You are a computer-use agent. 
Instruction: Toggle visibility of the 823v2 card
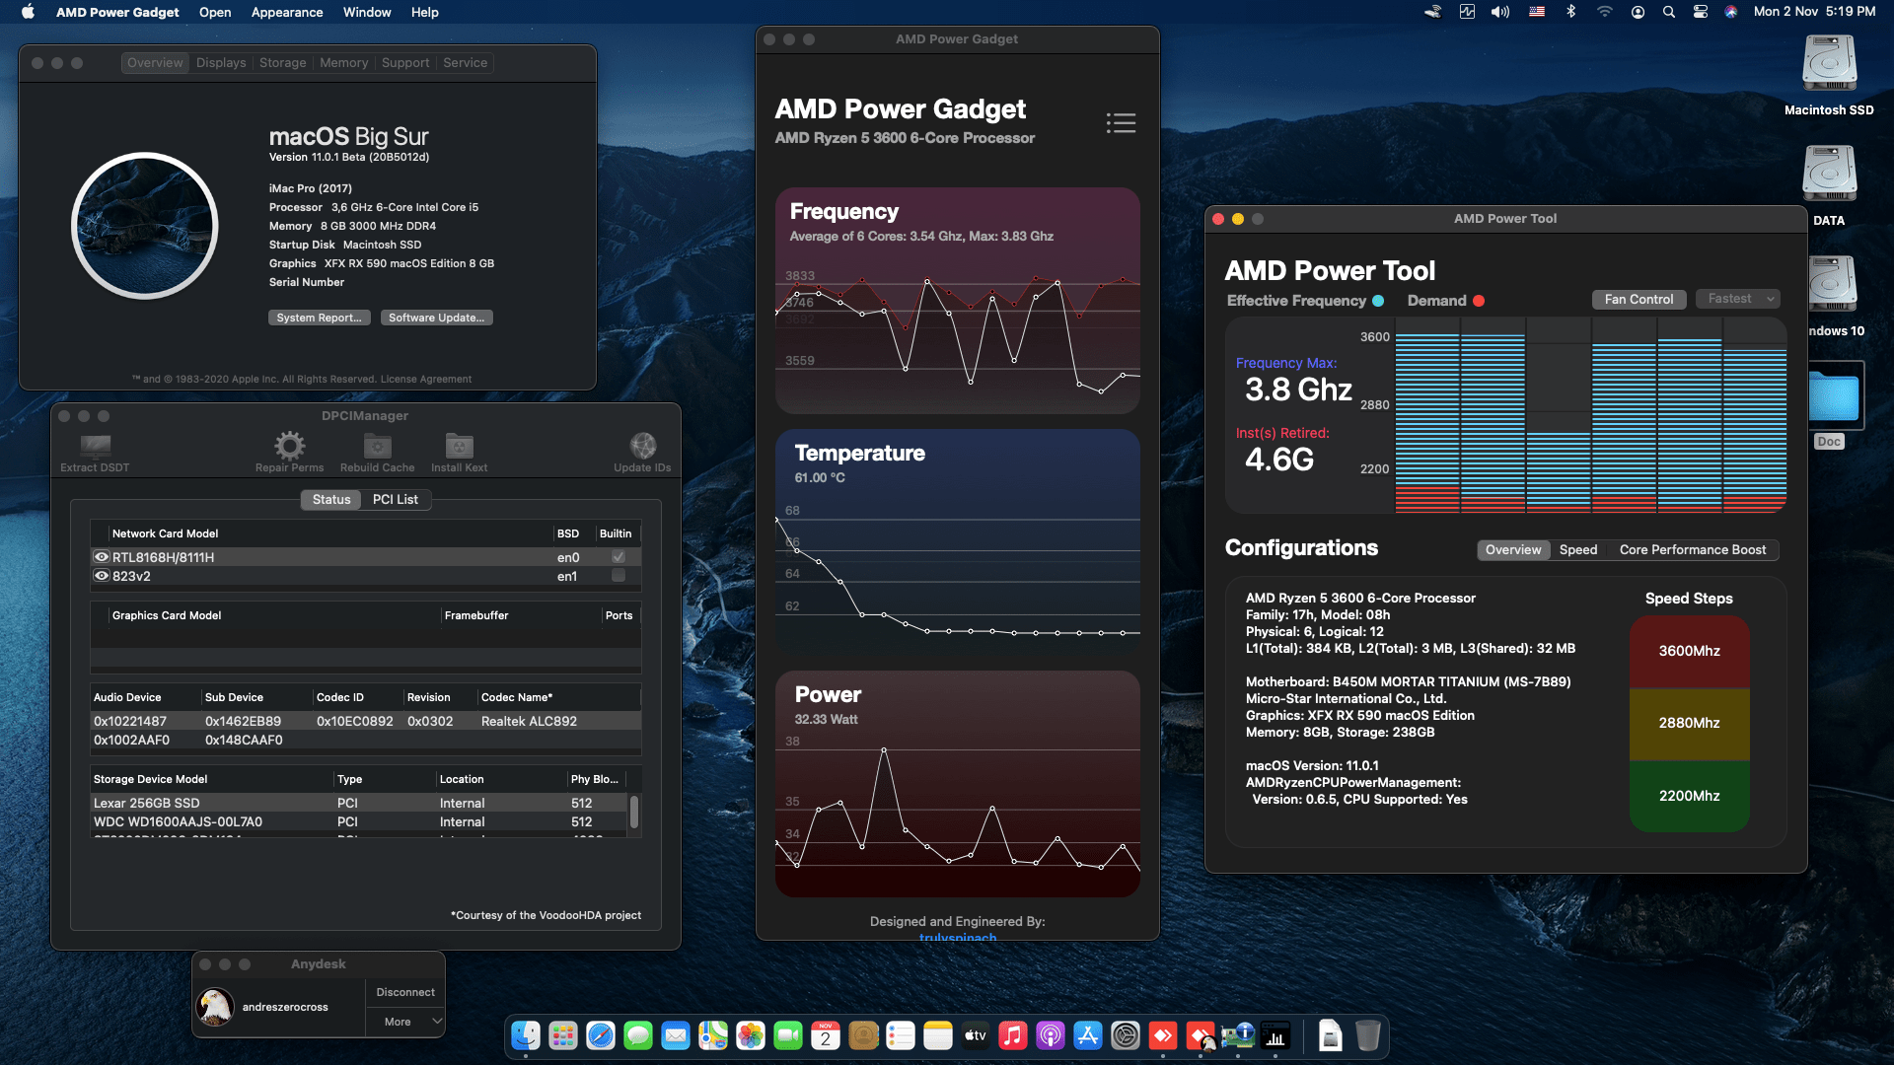click(102, 576)
